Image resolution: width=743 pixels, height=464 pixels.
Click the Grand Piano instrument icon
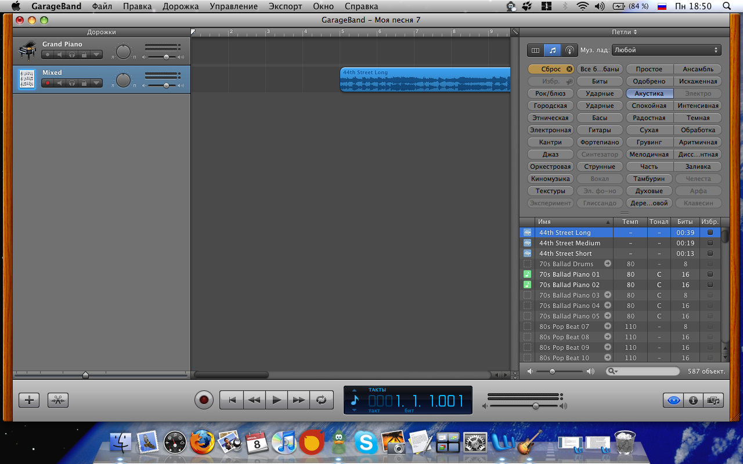tap(27, 51)
